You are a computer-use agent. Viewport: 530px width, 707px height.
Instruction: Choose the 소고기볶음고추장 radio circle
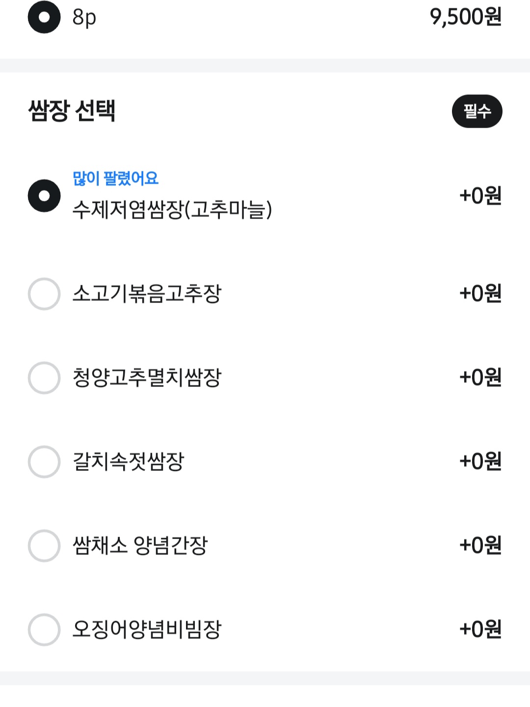click(44, 294)
